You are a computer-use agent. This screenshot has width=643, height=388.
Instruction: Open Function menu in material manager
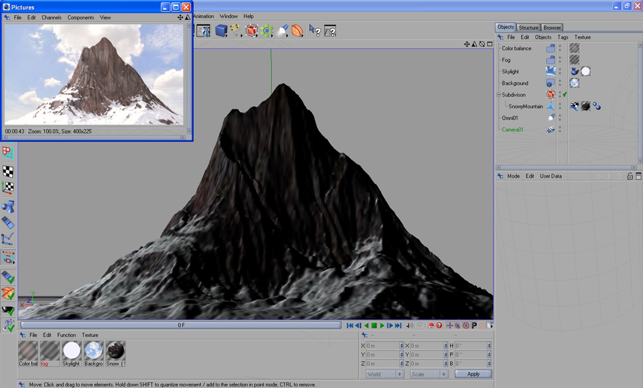point(66,335)
